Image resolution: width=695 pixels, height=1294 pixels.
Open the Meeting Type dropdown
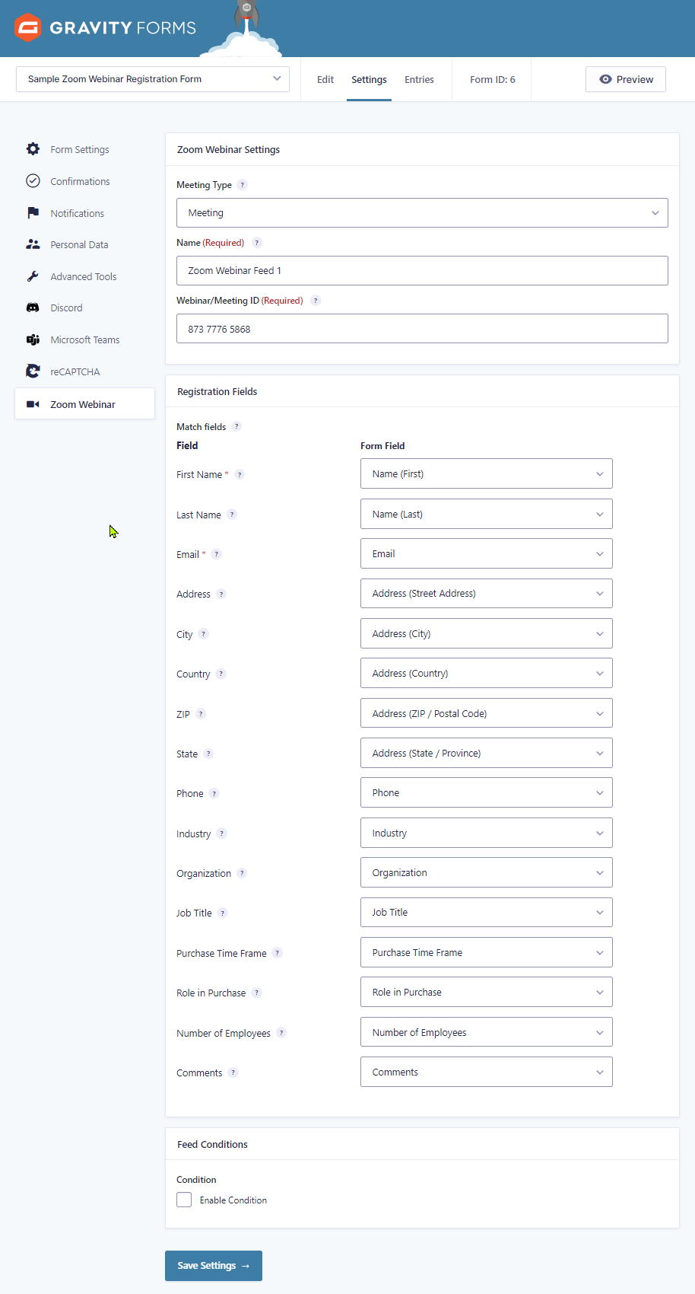click(422, 212)
